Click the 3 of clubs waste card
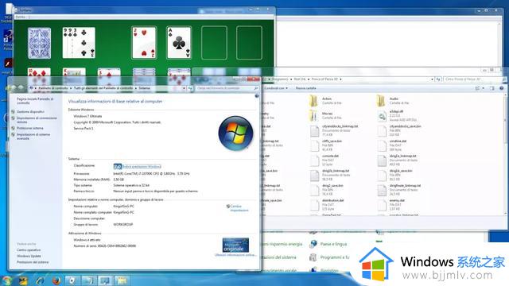 84,43
